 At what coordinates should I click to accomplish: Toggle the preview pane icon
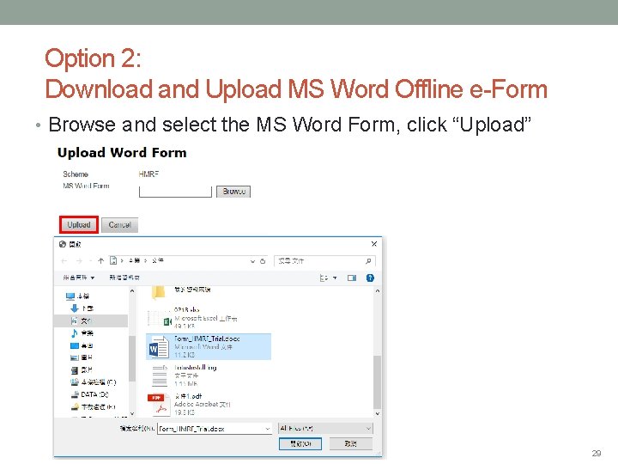[352, 278]
